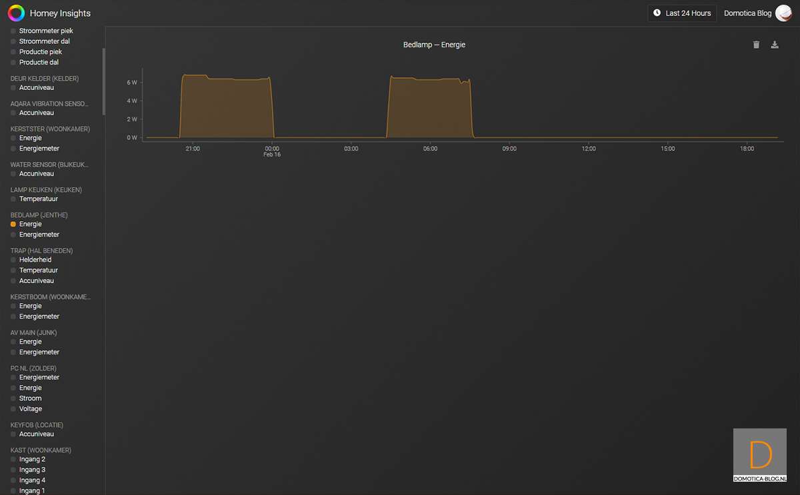Open the Last 24 Hours time range dropdown
Viewport: 800px width, 495px height.
[x=682, y=13]
